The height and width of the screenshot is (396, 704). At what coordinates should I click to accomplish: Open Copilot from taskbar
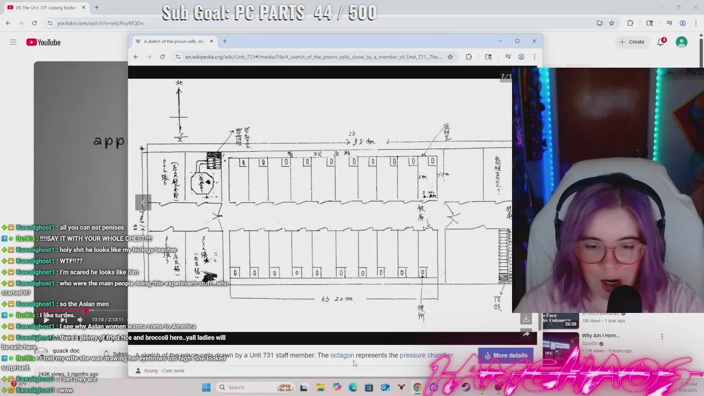[x=337, y=387]
